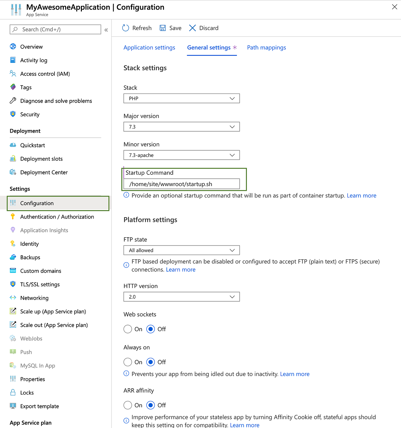This screenshot has width=401, height=428.
Task: Open Scale up (App Service plan)
Action: click(53, 311)
